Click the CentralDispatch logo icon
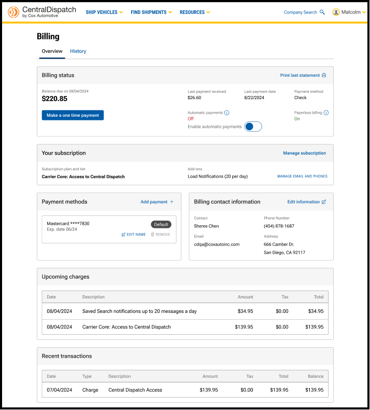Viewport: 370px width, 410px height. (x=13, y=12)
